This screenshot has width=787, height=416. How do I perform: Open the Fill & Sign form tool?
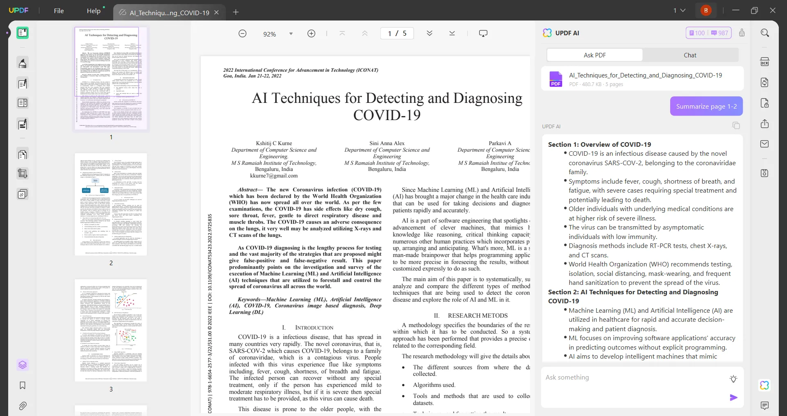(23, 124)
